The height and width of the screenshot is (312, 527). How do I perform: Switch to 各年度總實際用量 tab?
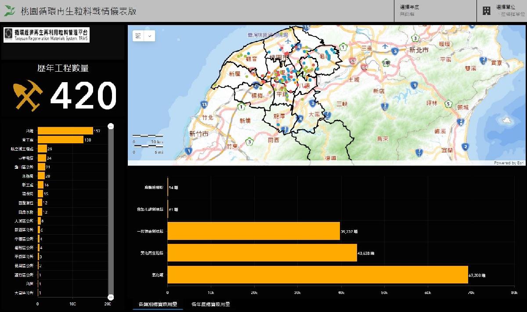click(x=210, y=304)
